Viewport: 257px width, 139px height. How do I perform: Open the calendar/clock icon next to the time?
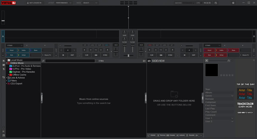(216, 3)
